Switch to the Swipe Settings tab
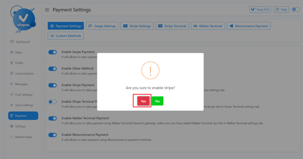 click(x=102, y=26)
